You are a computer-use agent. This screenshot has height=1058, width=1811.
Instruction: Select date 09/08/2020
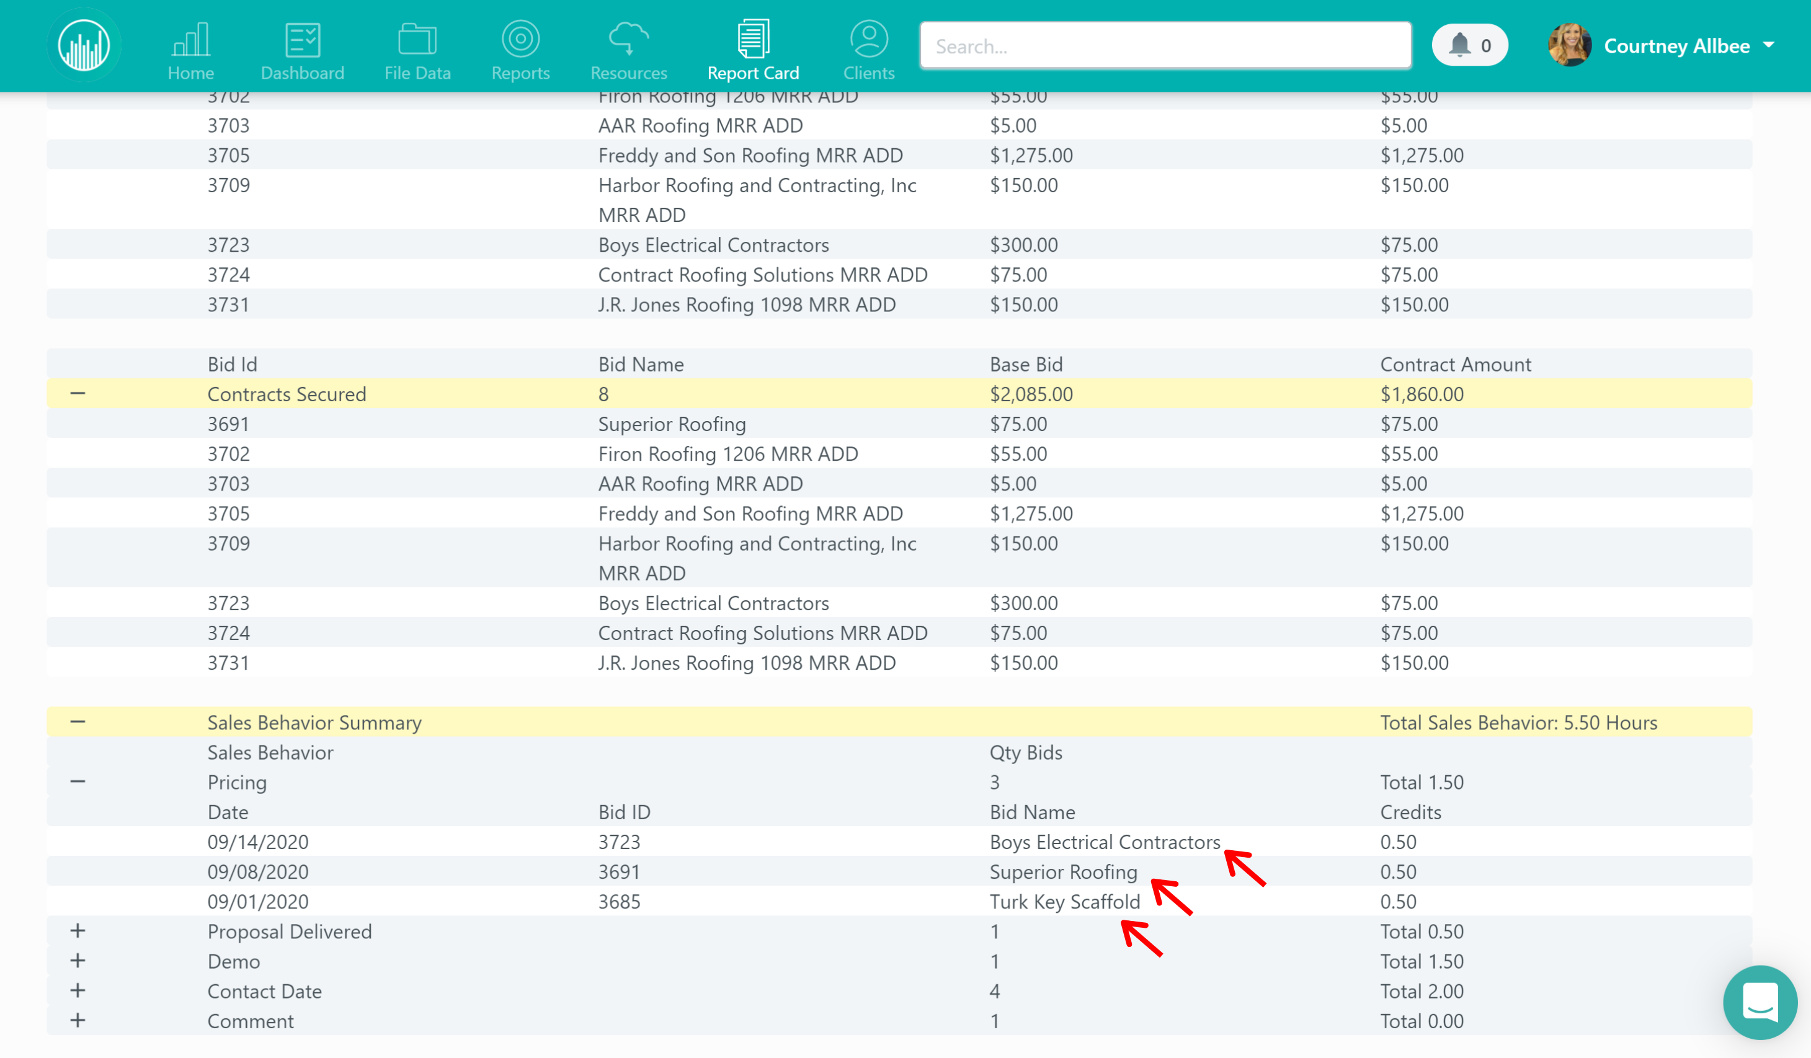click(258, 872)
